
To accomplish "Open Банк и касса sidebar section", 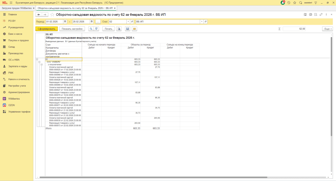I will (15, 34).
